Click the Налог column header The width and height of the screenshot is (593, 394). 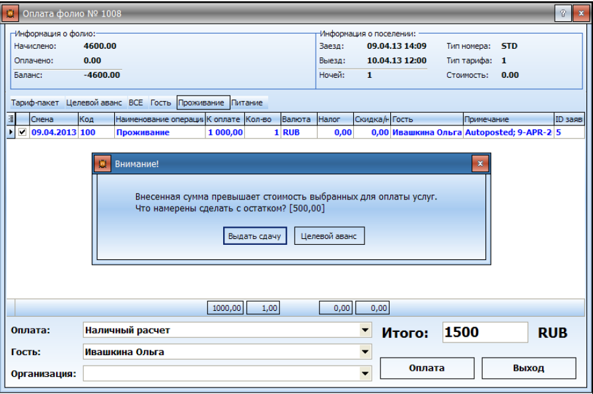click(x=335, y=119)
